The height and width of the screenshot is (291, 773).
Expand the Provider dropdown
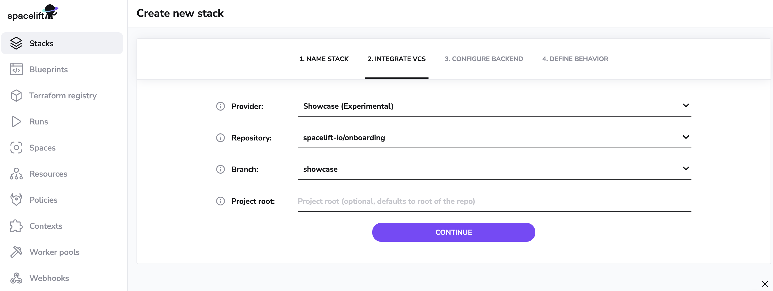(x=686, y=106)
